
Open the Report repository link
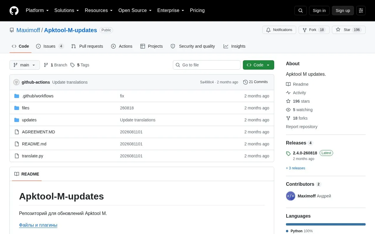(301, 127)
